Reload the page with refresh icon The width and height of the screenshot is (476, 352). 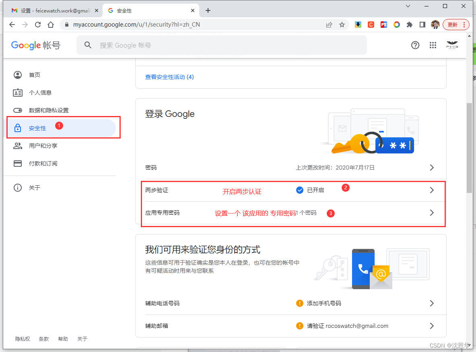point(38,25)
